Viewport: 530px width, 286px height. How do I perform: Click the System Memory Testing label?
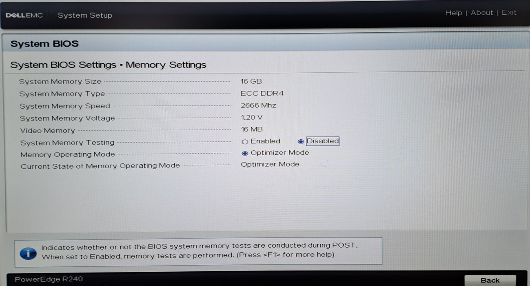tap(67, 143)
